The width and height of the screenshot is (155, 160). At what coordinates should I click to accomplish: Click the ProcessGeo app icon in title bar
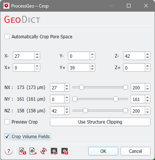pyautogui.click(x=6, y=6)
